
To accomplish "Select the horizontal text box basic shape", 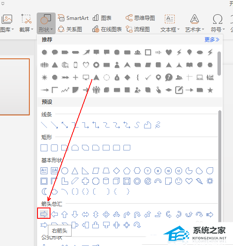I will tap(44, 171).
